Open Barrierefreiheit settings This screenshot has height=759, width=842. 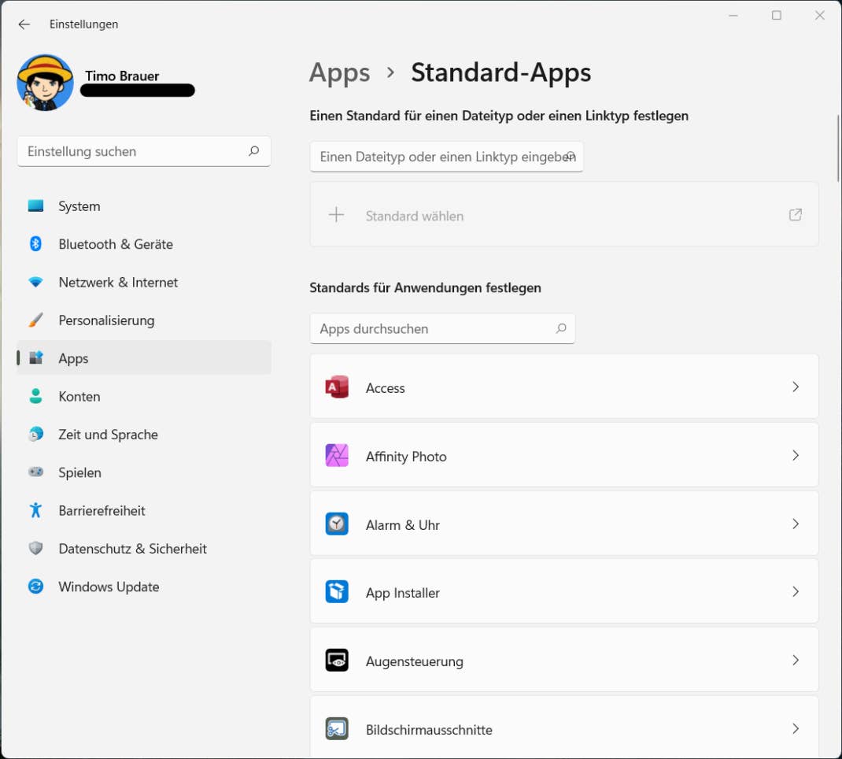coord(144,511)
